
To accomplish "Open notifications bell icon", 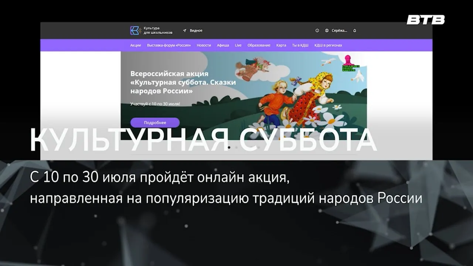I will pyautogui.click(x=355, y=31).
